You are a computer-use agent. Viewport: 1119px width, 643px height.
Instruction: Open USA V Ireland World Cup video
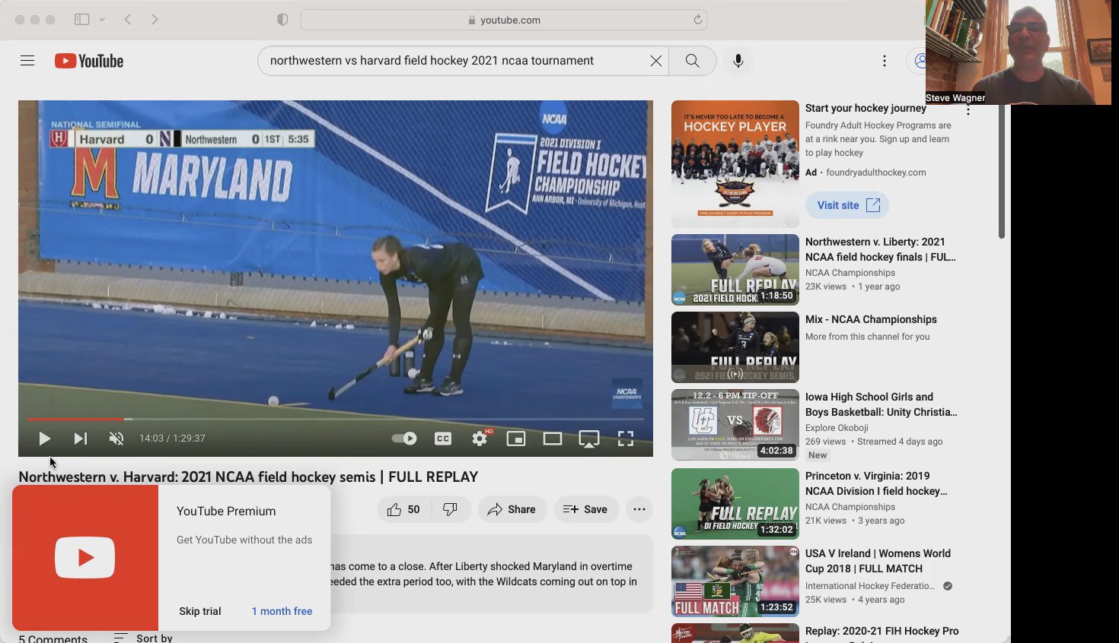tap(878, 561)
